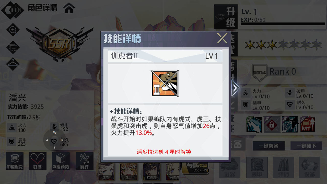Click the 升级 level up button
This screenshot has width=327, height=184.
click(226, 17)
